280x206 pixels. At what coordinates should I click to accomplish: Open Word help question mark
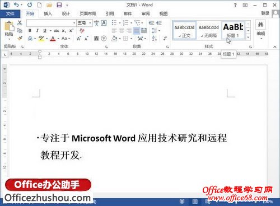click(x=235, y=5)
